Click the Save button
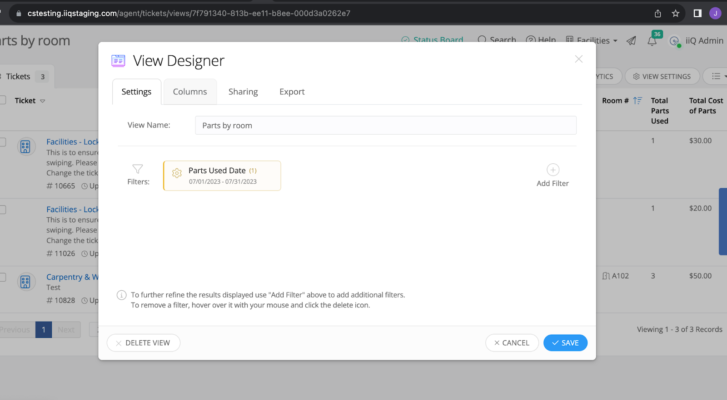This screenshot has width=727, height=400. click(x=565, y=343)
